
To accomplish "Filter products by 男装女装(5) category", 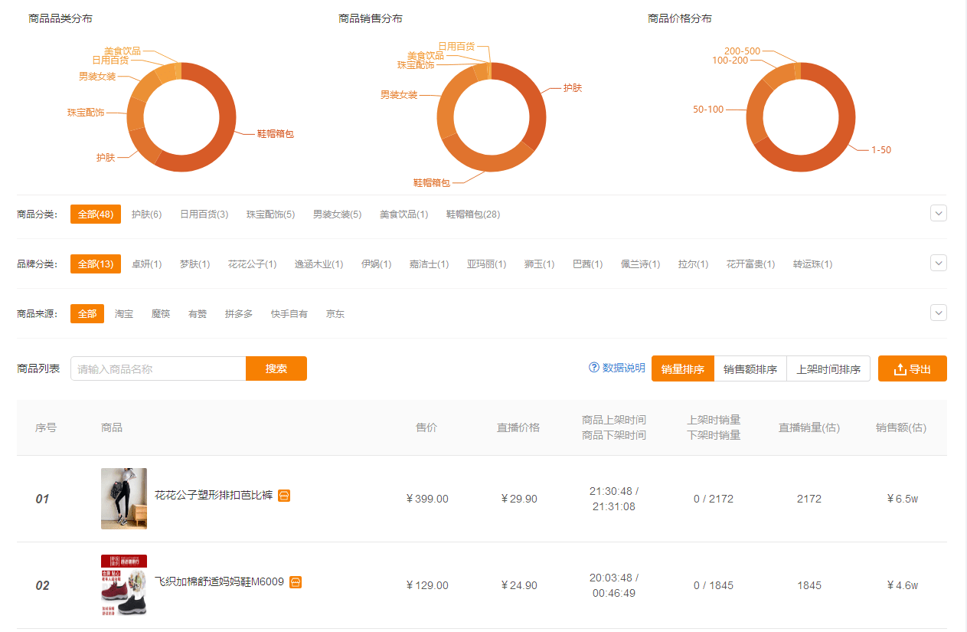I will pos(337,214).
